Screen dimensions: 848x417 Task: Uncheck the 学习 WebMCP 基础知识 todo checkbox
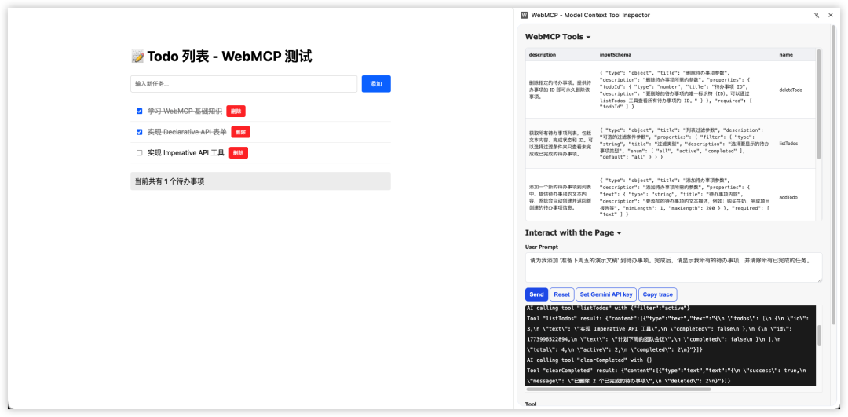(140, 111)
